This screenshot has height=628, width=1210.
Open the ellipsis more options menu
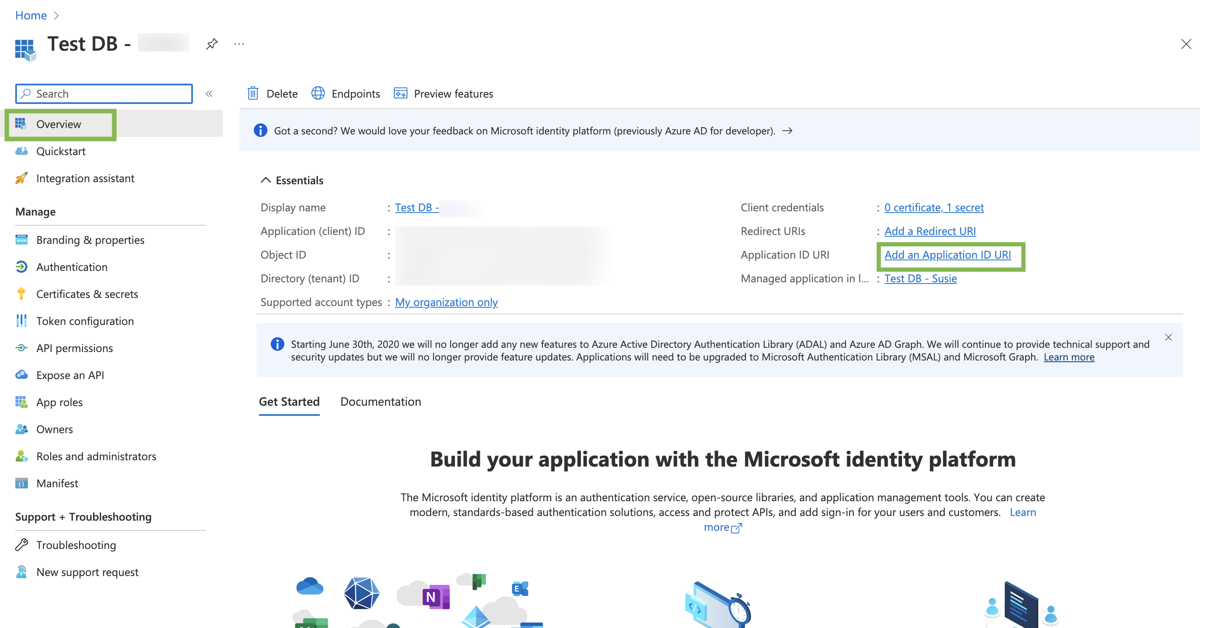239,44
